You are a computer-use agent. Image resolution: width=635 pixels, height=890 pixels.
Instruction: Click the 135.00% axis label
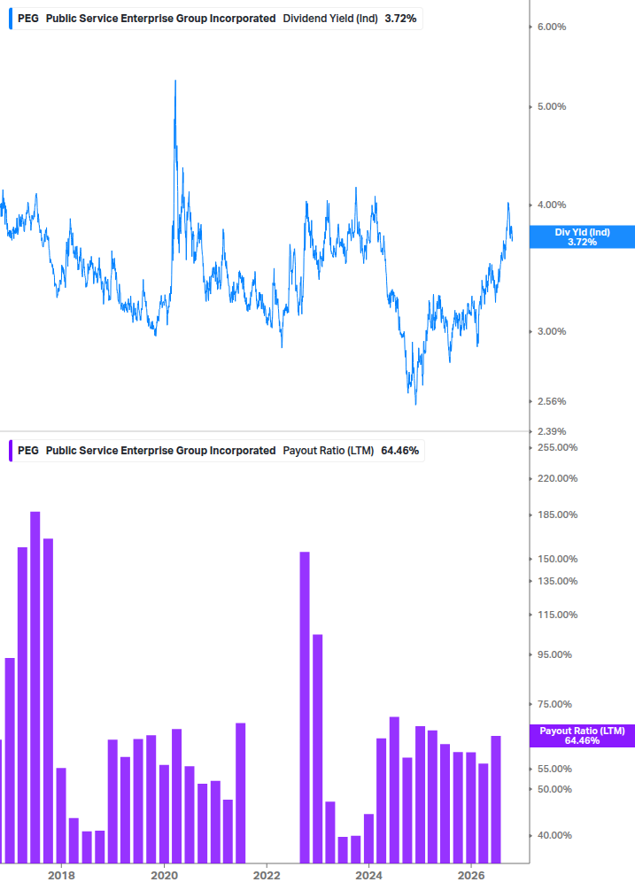557,581
